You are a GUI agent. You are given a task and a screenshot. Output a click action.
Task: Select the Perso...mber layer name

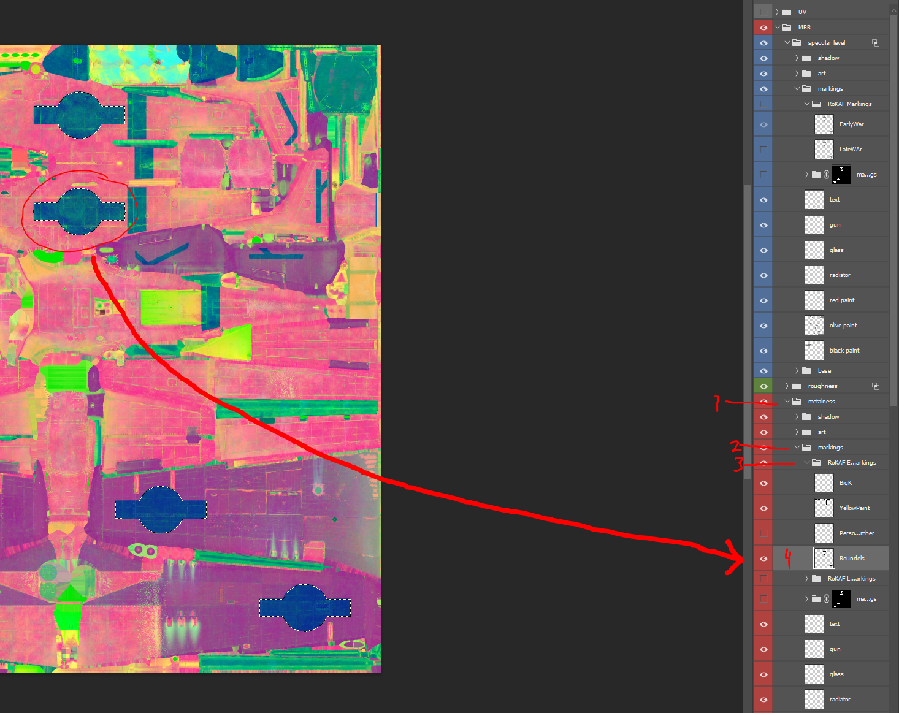857,533
